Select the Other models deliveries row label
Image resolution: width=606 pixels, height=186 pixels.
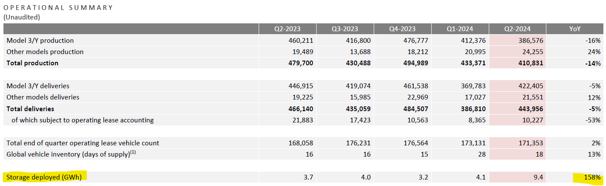pyautogui.click(x=43, y=97)
